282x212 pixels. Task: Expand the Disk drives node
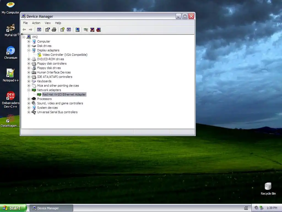point(29,46)
